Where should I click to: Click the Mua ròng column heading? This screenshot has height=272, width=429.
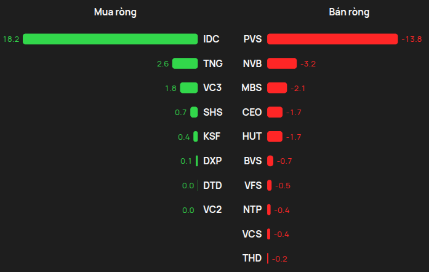click(x=115, y=12)
